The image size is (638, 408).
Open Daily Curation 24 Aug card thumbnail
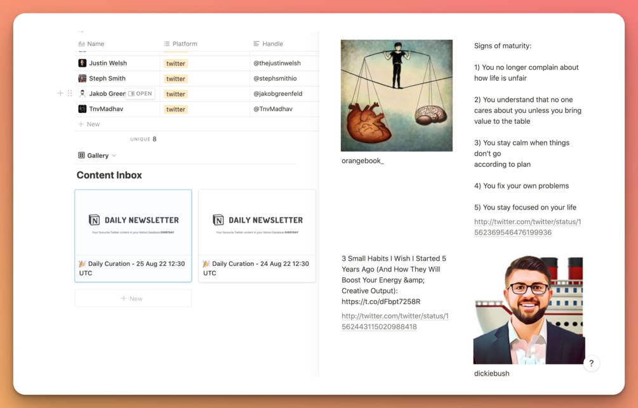point(257,223)
